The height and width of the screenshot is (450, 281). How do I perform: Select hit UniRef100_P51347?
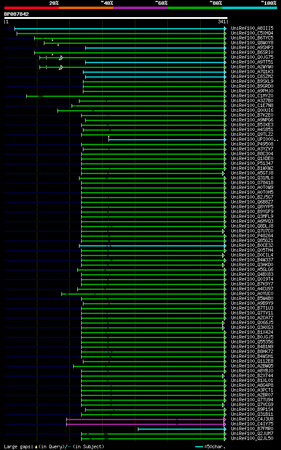(x=252, y=163)
